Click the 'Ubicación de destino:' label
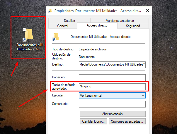The width and height of the screenshot is (177, 134). click(x=61, y=56)
